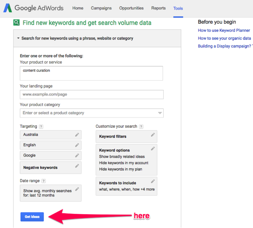Image resolution: width=253 pixels, height=228 pixels.
Task: Click Find new keywords page heading
Action: tap(87, 23)
